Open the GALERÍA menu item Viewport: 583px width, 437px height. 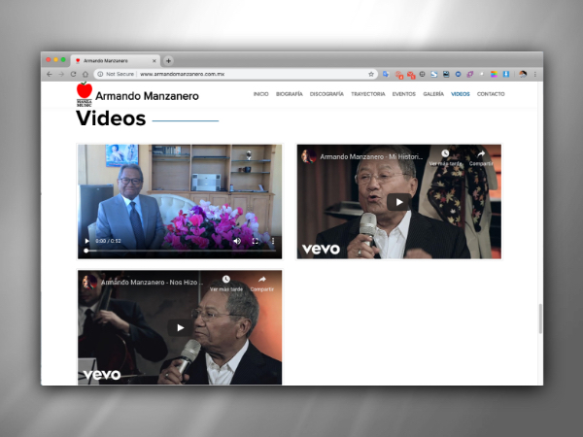click(433, 94)
